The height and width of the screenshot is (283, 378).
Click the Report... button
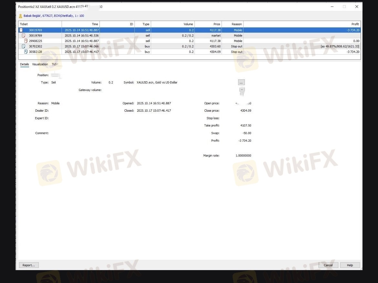[x=29, y=265]
